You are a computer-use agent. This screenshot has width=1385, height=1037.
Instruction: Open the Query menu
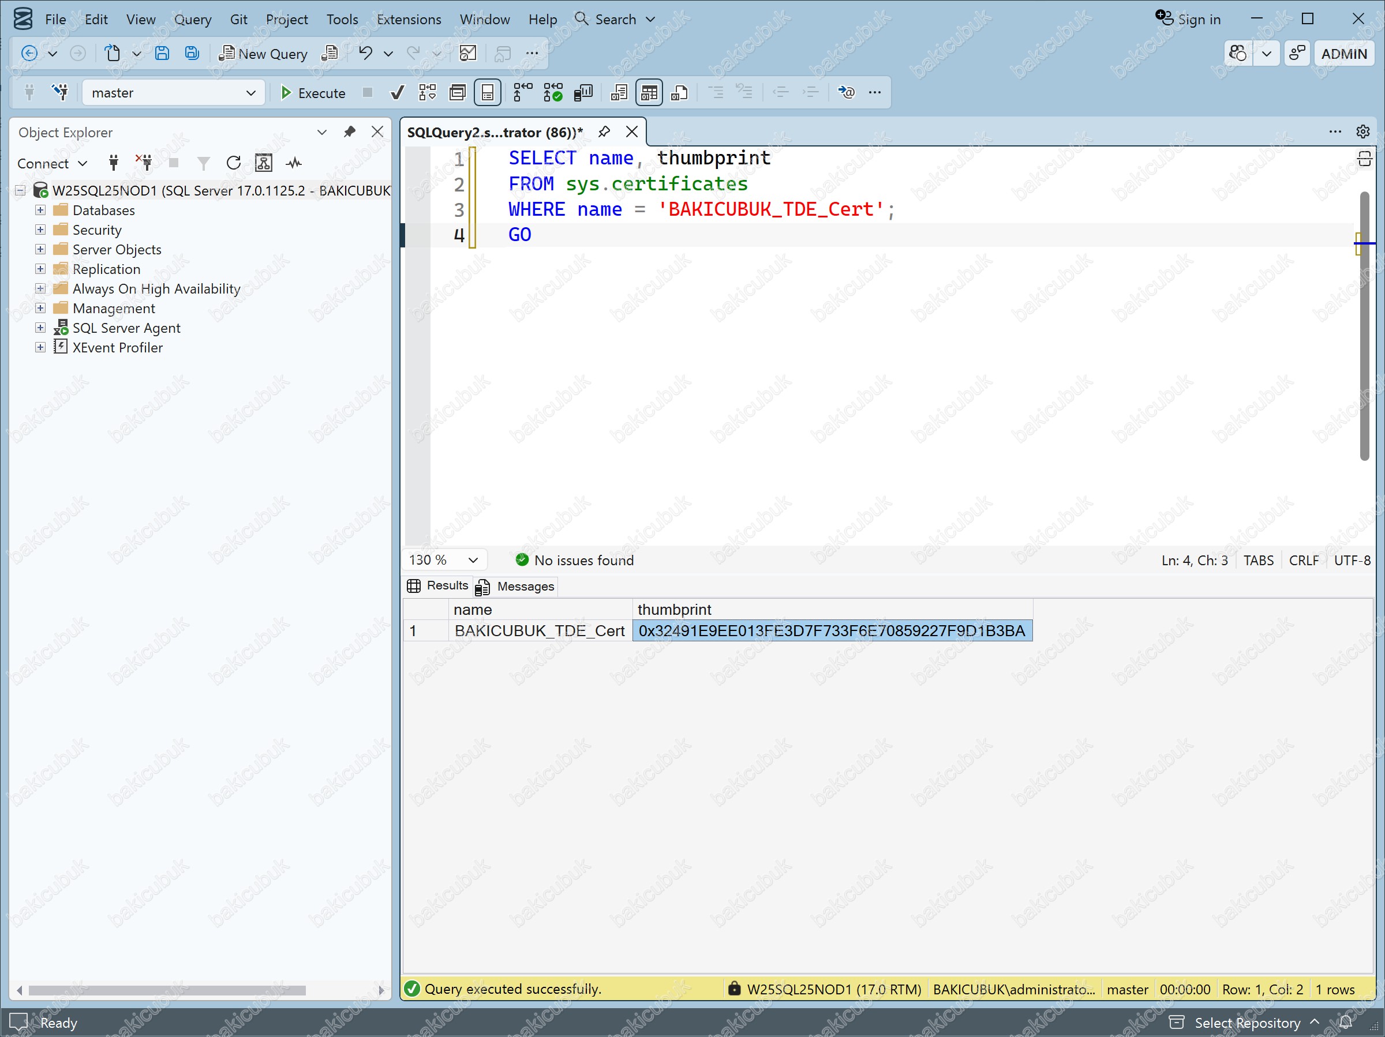coord(193,20)
